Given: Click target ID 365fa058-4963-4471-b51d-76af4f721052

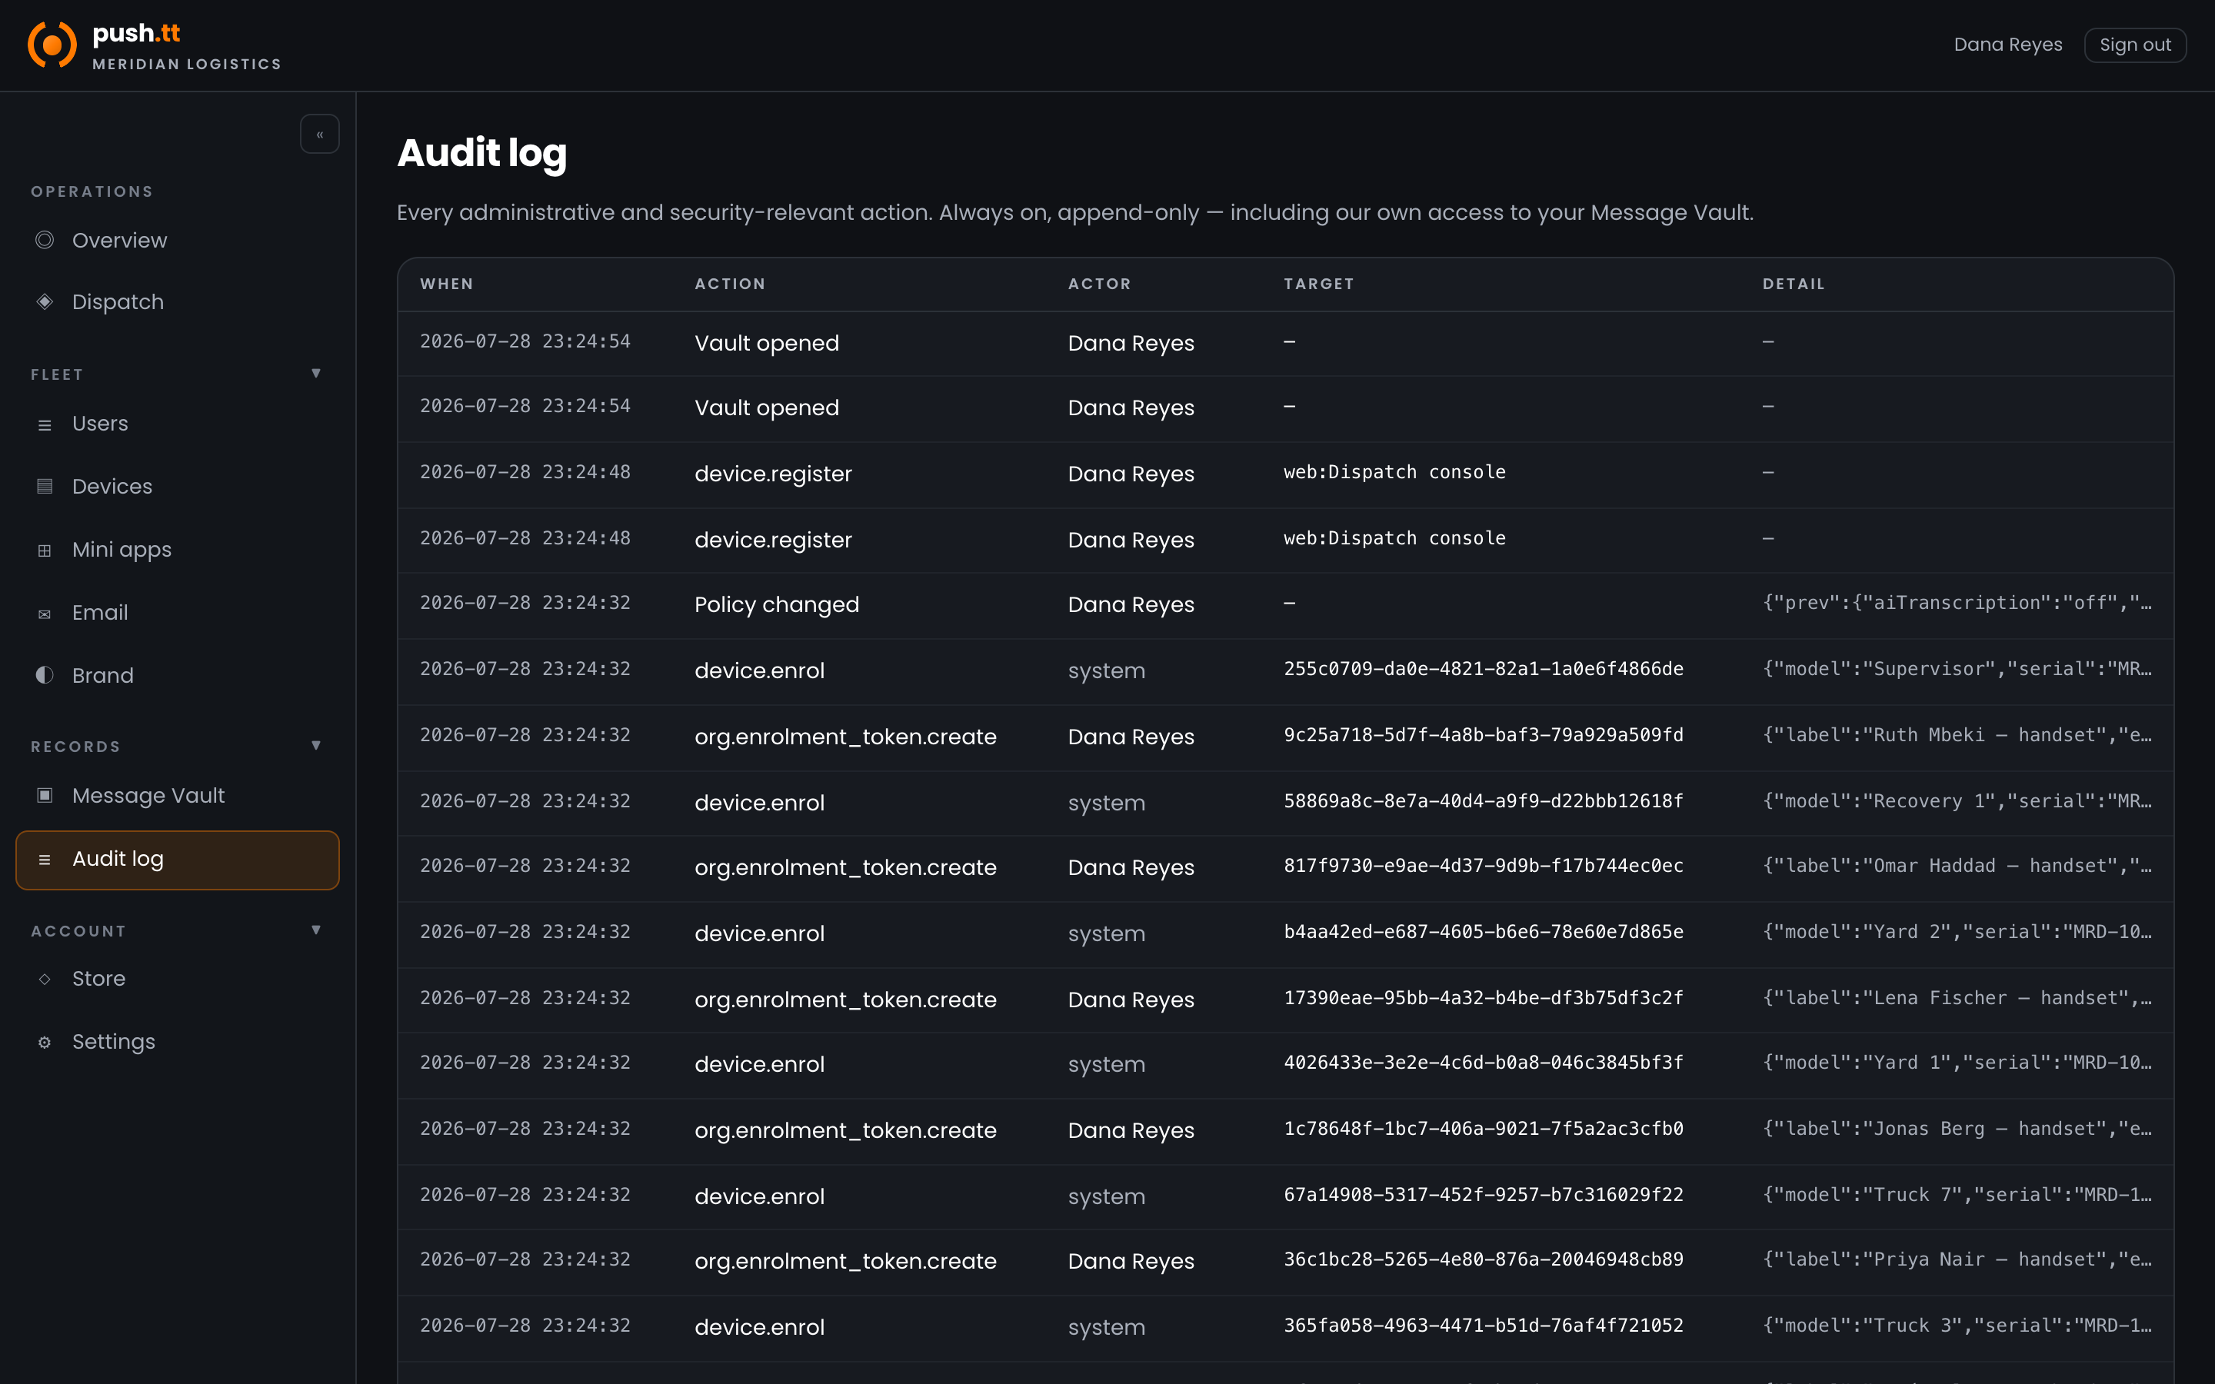Looking at the screenshot, I should pos(1483,1326).
